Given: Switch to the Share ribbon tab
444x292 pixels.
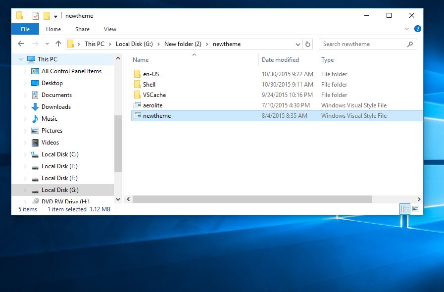Looking at the screenshot, I should [x=82, y=29].
